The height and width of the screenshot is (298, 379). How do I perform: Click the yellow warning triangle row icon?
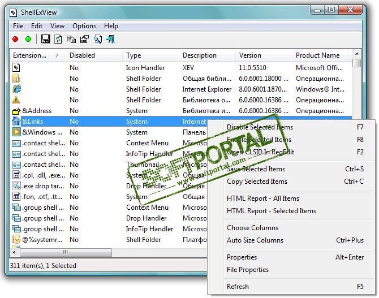(x=16, y=100)
